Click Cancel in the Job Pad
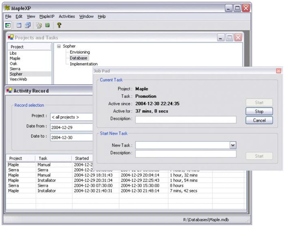This screenshot has width=284, height=226. (x=259, y=121)
